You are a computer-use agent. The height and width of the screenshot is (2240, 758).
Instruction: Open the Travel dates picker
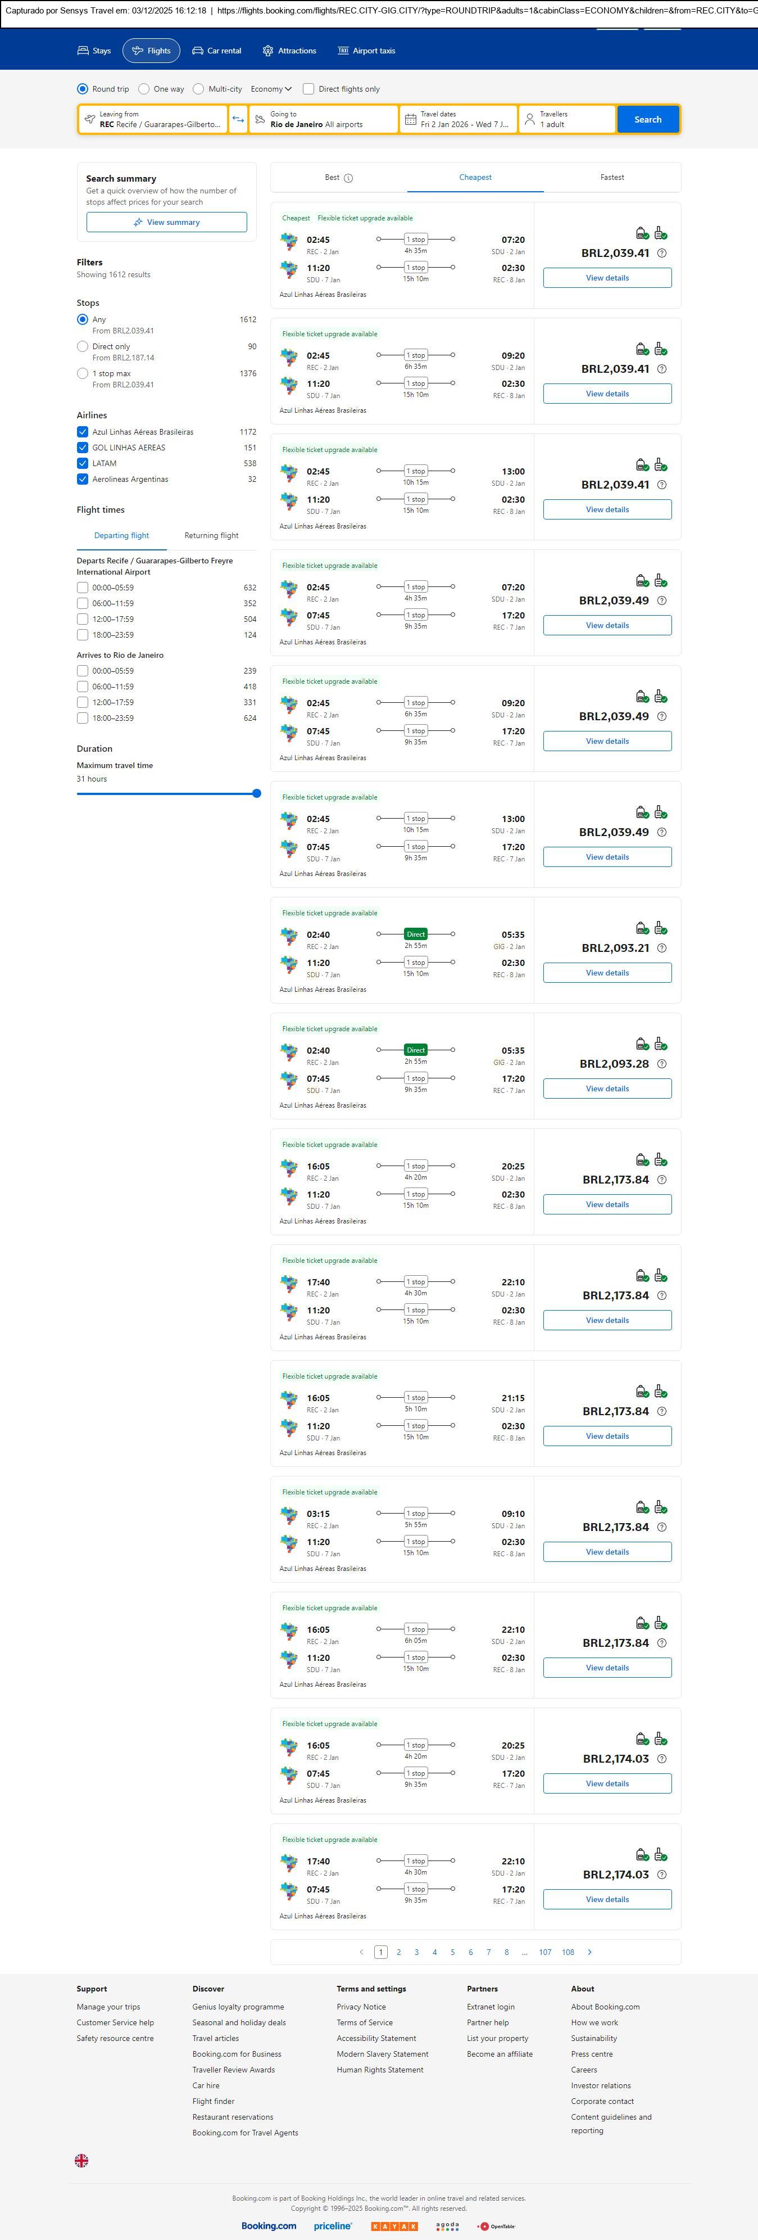point(458,119)
